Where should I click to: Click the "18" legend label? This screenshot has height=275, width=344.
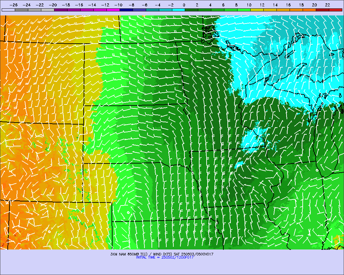[x=301, y=5]
